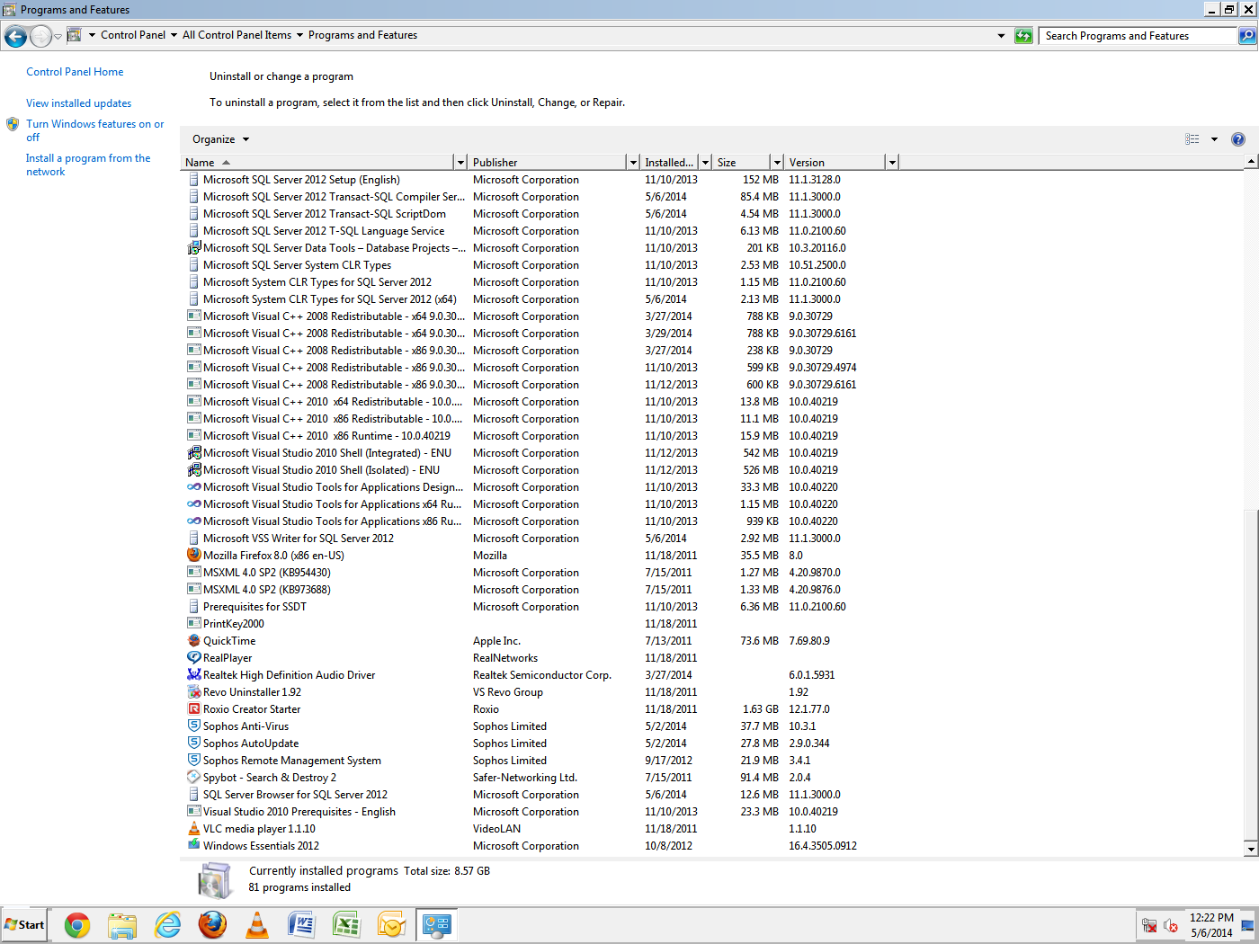This screenshot has width=1259, height=944.
Task: Click the QuickTime program icon
Action: 193,641
